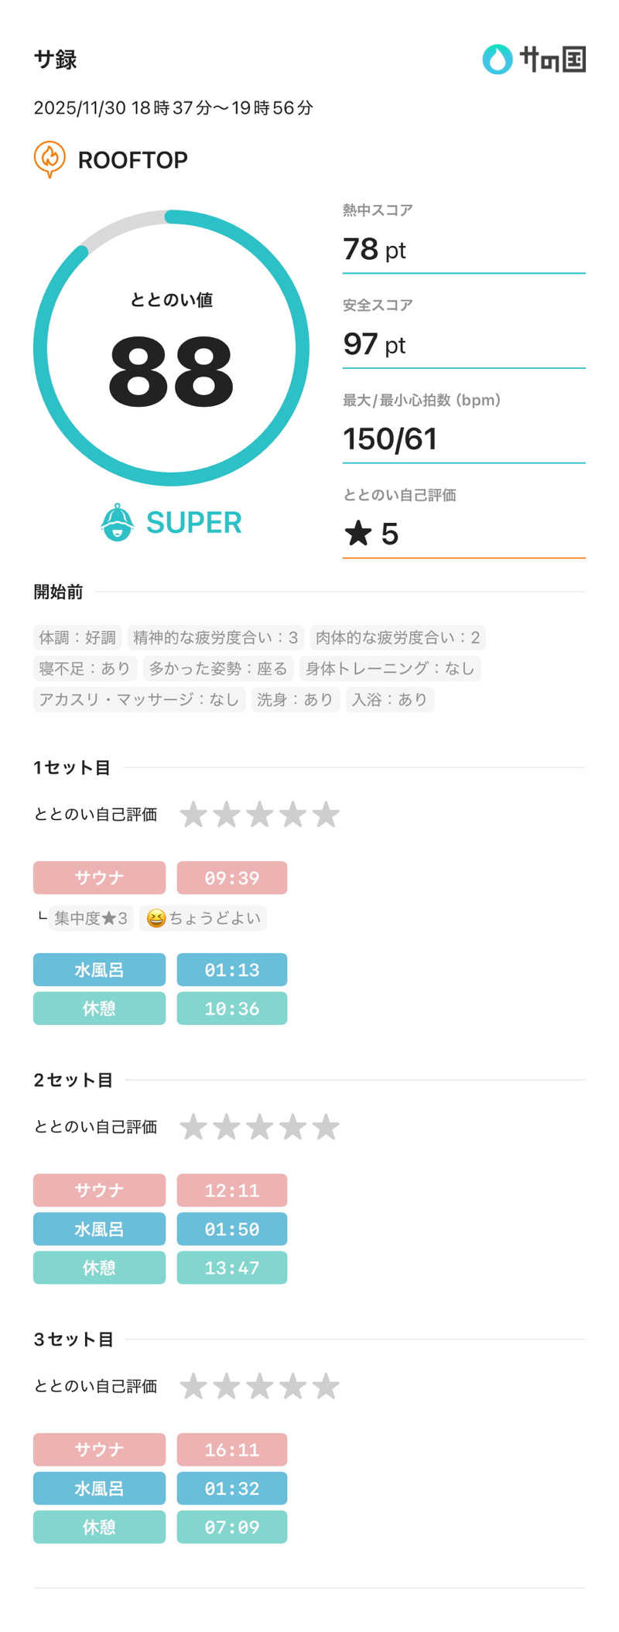Click the ととのい値 88 circular gauge
The image size is (619, 1632).
[x=171, y=348]
